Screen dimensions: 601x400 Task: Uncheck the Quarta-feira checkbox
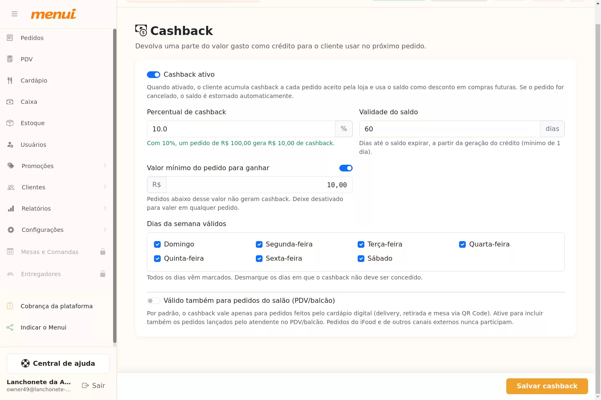click(x=462, y=244)
